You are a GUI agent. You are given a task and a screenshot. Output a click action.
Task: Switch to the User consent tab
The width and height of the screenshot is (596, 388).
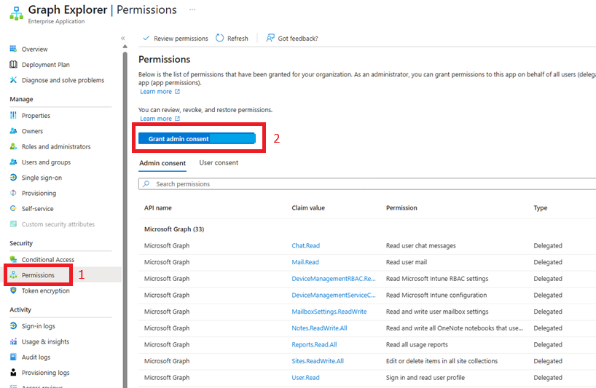[219, 162]
